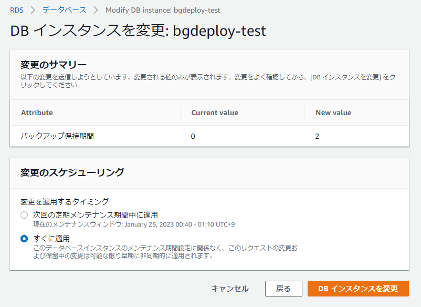The width and height of the screenshot is (421, 307).
Task: Click the 戻る button
Action: coord(283,289)
